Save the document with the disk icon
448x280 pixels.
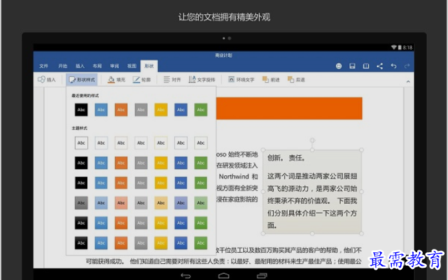tap(352, 66)
